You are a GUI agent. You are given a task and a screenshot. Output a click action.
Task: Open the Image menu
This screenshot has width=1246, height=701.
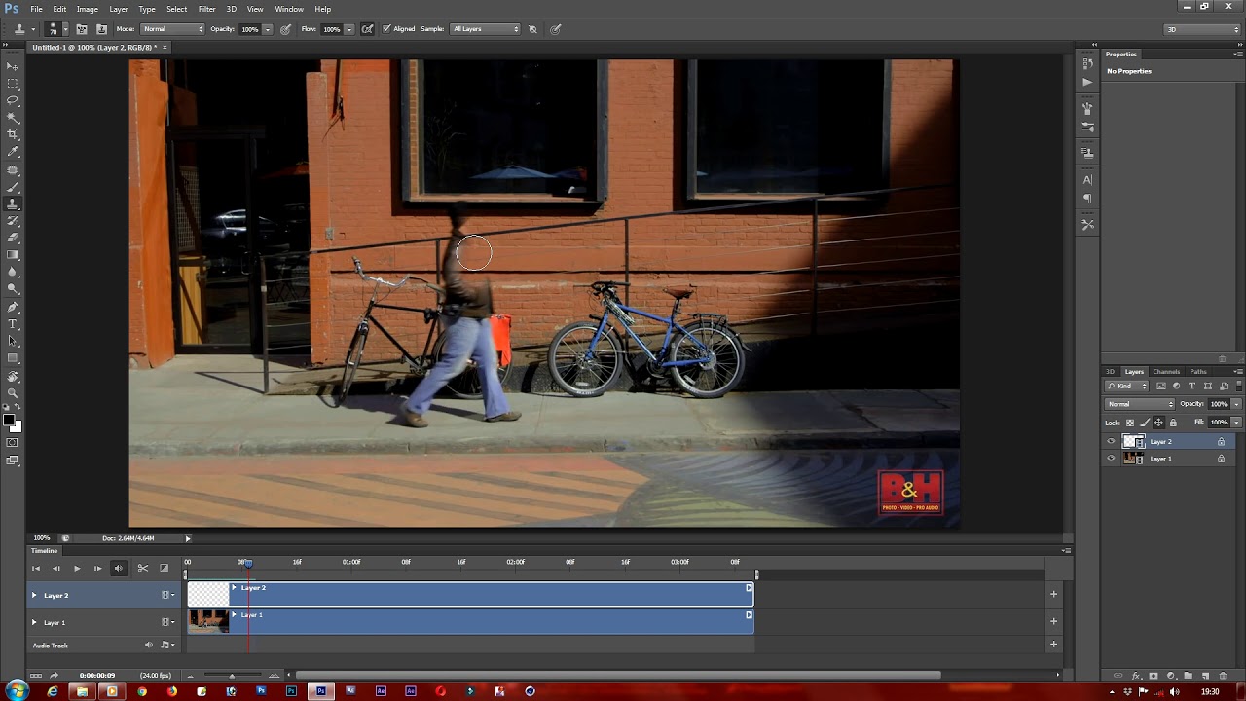(x=88, y=9)
